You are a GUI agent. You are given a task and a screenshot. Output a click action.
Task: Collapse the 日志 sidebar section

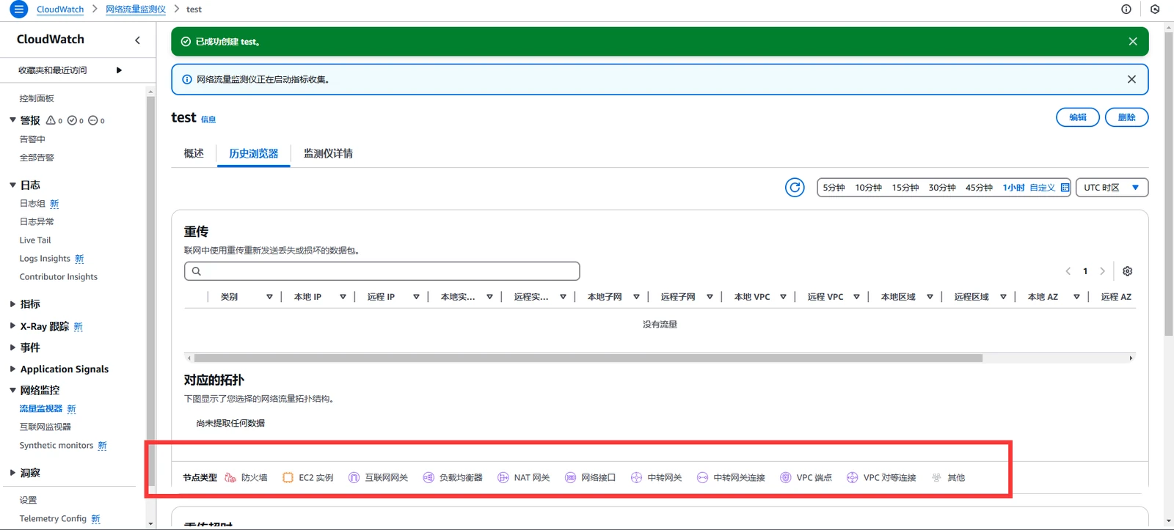pyautogui.click(x=12, y=185)
